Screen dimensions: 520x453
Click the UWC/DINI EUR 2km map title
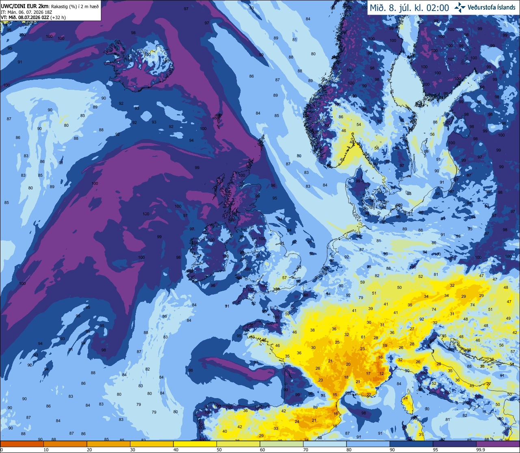[x=25, y=7]
